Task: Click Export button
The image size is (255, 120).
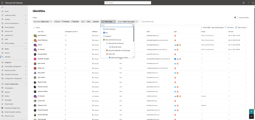Action: coord(37,28)
